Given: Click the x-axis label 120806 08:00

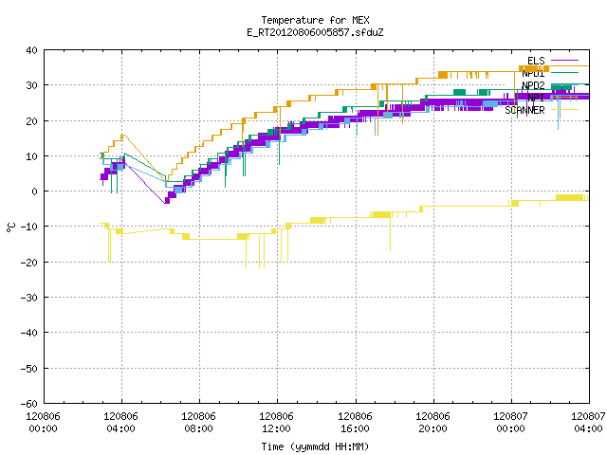Looking at the screenshot, I should (x=198, y=423).
